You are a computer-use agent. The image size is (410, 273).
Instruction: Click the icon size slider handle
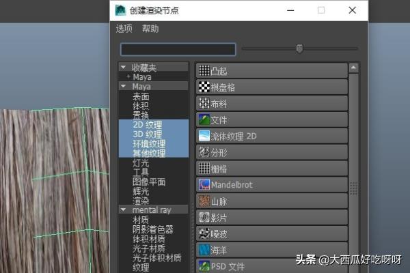[x=299, y=48]
